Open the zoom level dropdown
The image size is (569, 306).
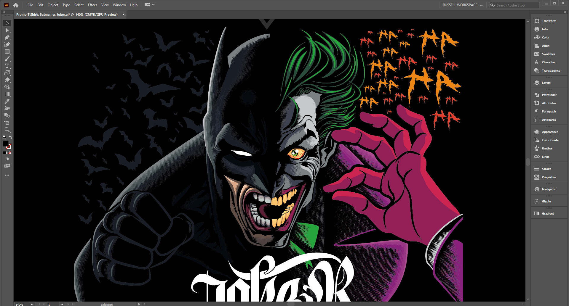(x=32, y=304)
